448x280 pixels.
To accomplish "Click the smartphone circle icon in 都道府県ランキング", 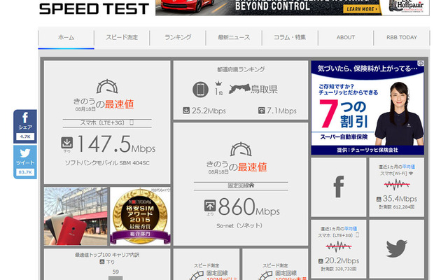I will (x=200, y=90).
